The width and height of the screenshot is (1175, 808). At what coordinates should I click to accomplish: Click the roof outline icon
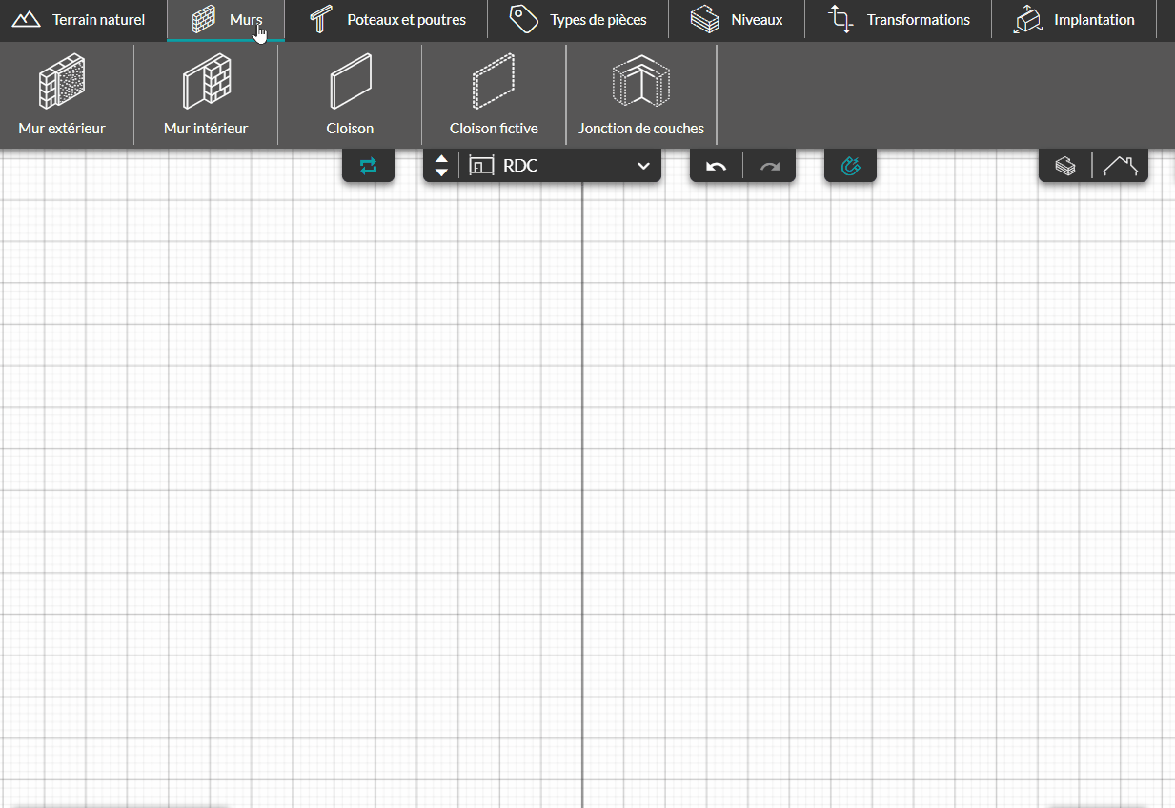click(1121, 167)
